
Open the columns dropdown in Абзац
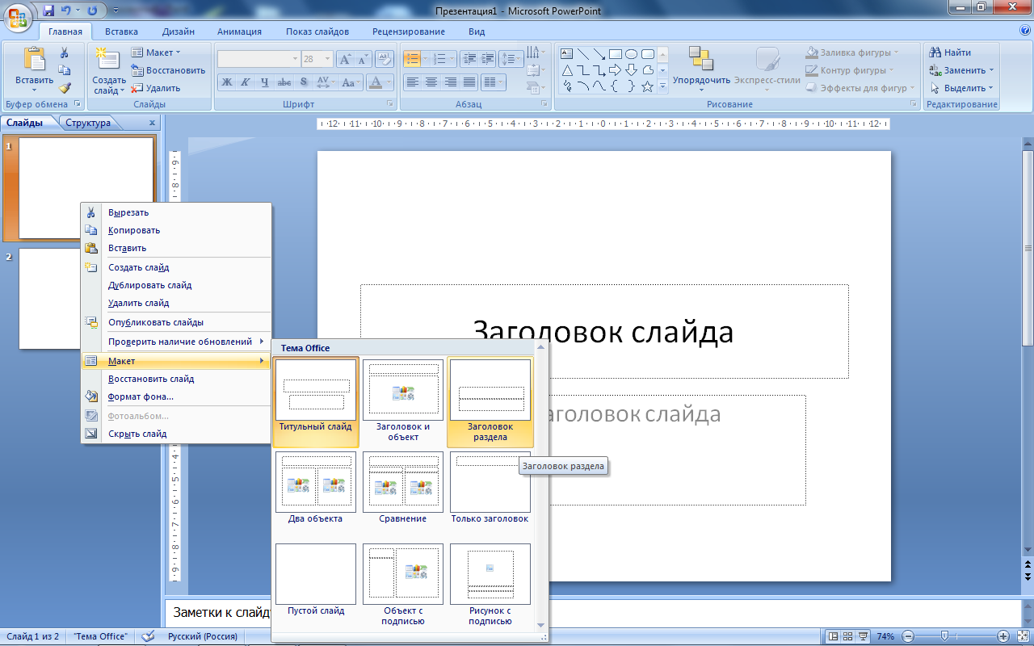pyautogui.click(x=492, y=82)
